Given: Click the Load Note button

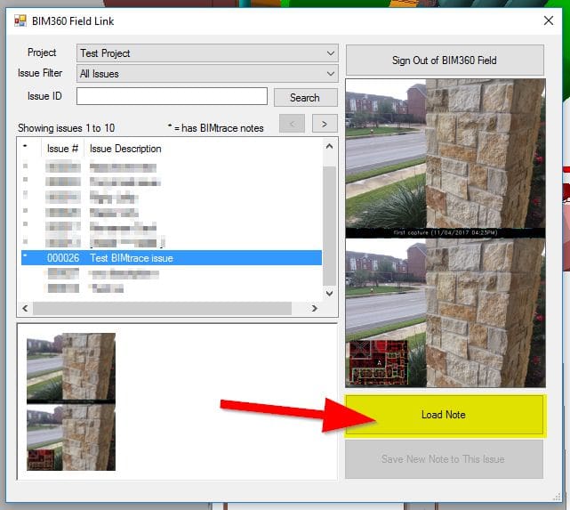Looking at the screenshot, I should [x=444, y=415].
